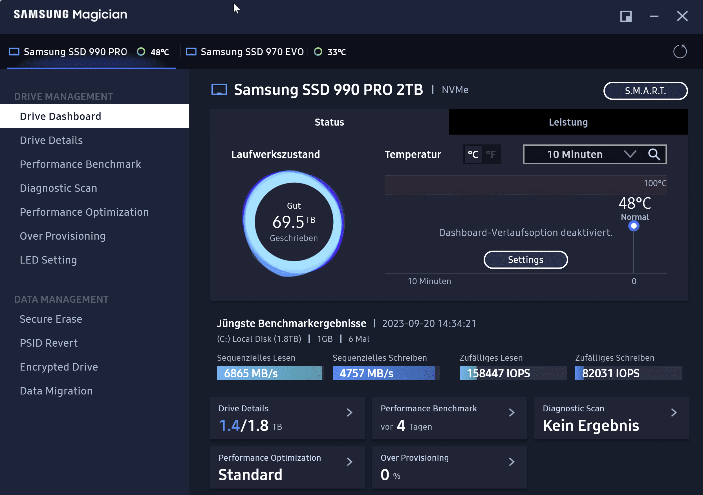The image size is (703, 495).
Task: Click the 4757 MB/s sequential write bar
Action: [x=386, y=373]
